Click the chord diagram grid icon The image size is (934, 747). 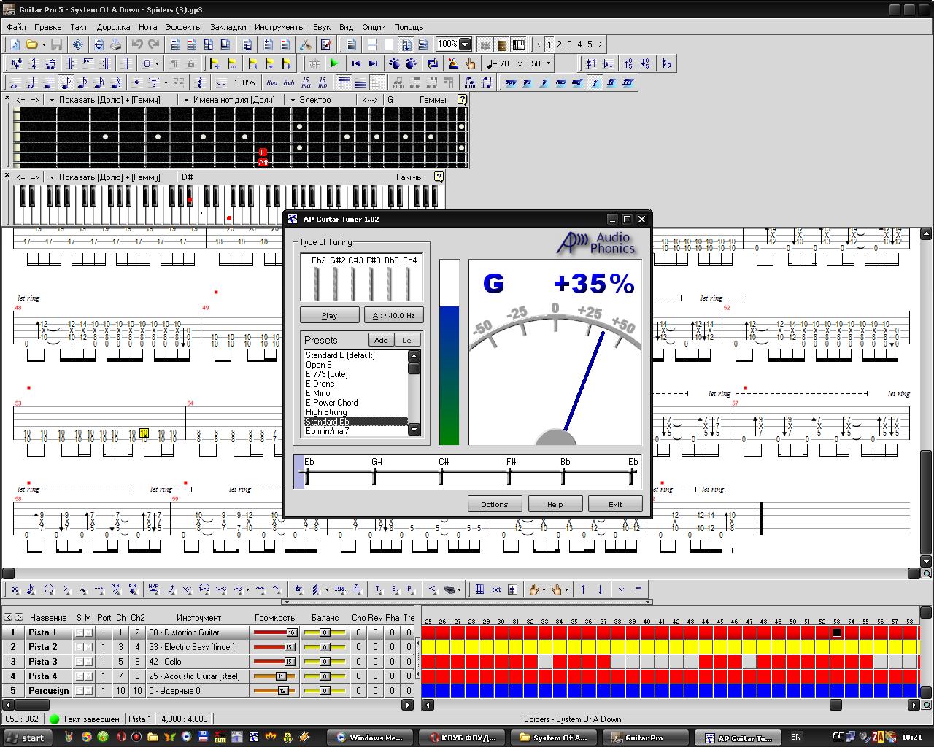(x=479, y=589)
